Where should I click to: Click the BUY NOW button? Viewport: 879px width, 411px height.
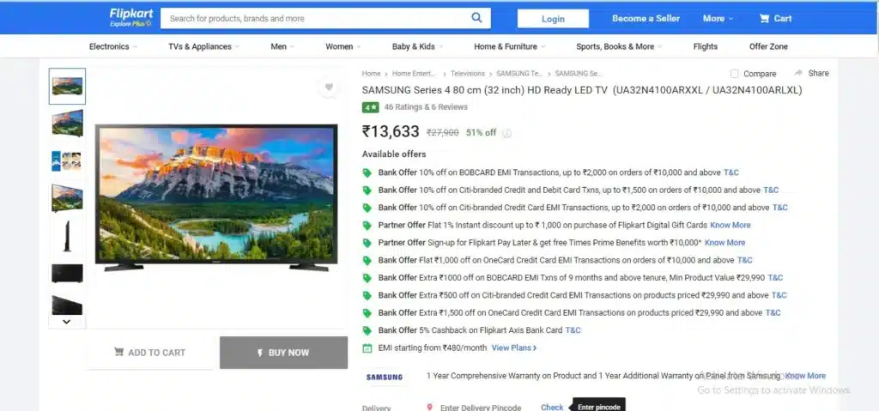(x=283, y=353)
